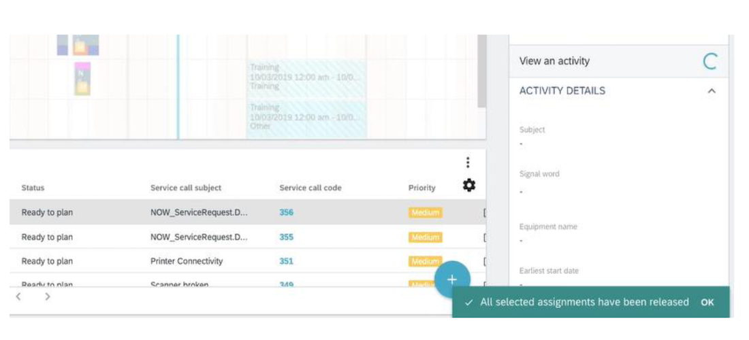
Task: Open table settings via the gear icon
Action: [x=468, y=185]
